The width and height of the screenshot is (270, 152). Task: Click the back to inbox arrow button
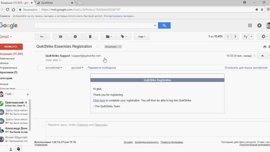42,37
